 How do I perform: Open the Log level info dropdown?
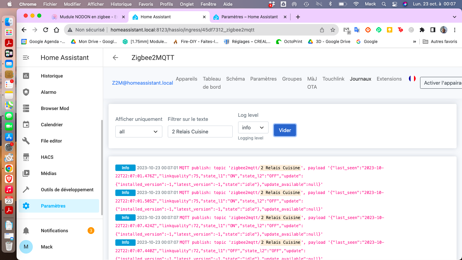coord(253,127)
